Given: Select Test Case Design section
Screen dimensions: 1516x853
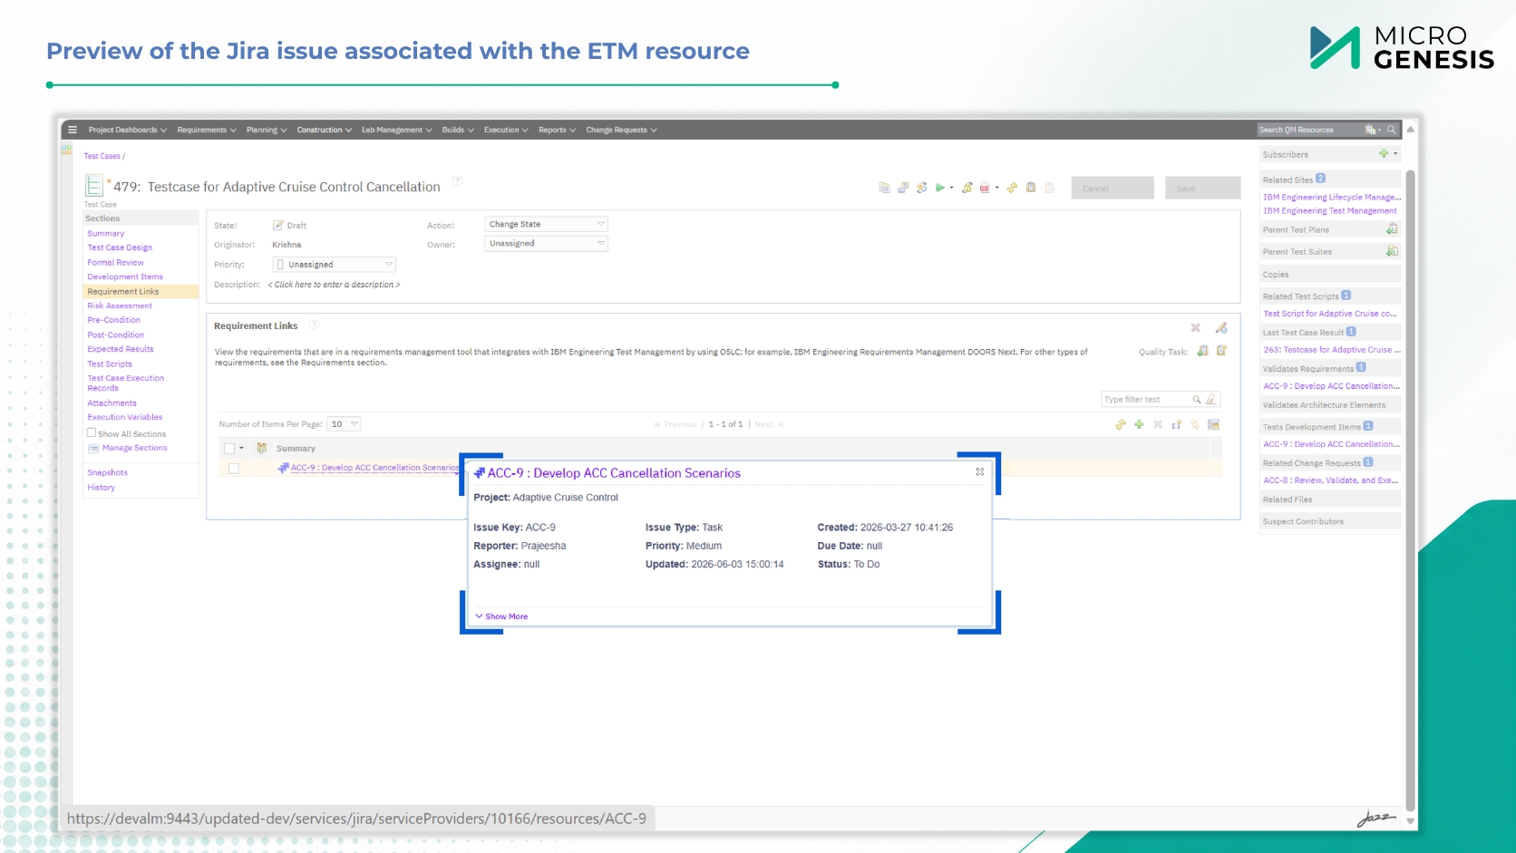Looking at the screenshot, I should click(120, 247).
